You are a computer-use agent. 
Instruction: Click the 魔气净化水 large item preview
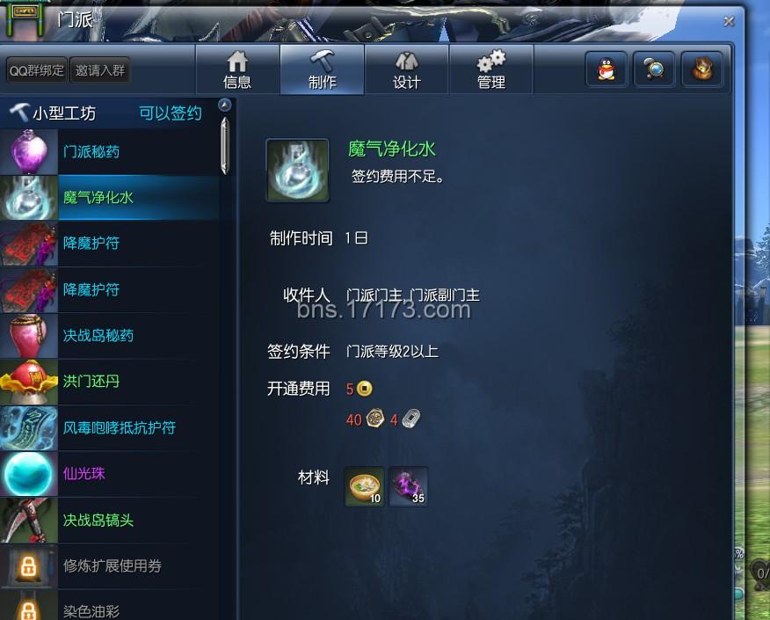[297, 170]
